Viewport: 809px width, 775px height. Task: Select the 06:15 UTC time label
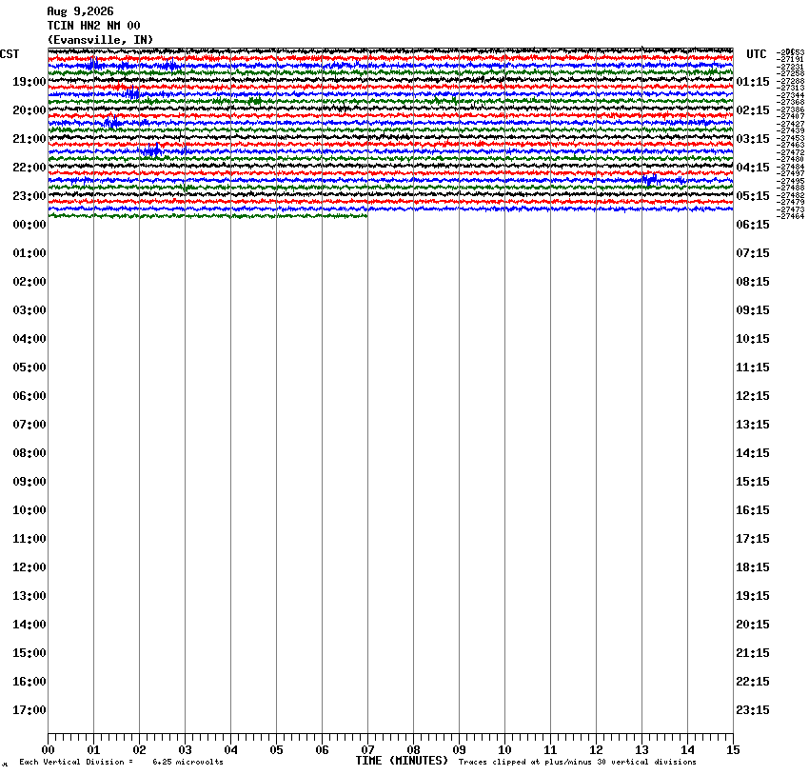coord(753,225)
